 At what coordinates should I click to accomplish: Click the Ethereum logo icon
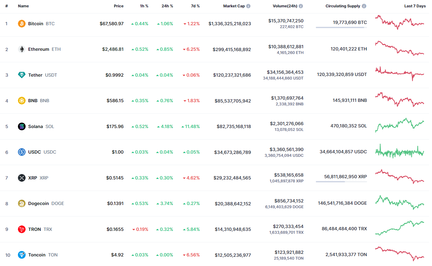click(22, 49)
